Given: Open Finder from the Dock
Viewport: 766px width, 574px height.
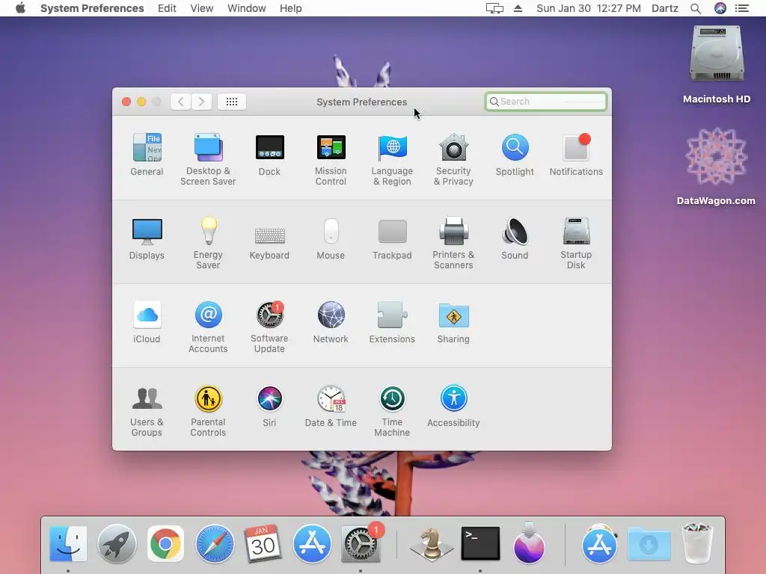Looking at the screenshot, I should pyautogui.click(x=68, y=544).
